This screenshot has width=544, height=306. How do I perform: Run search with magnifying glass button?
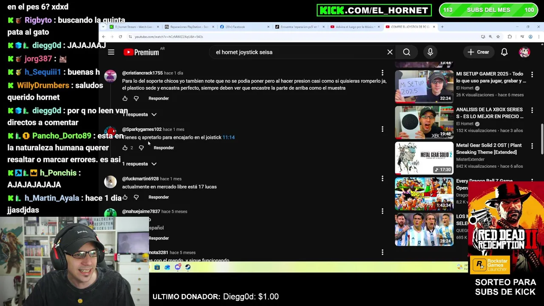coord(407,52)
